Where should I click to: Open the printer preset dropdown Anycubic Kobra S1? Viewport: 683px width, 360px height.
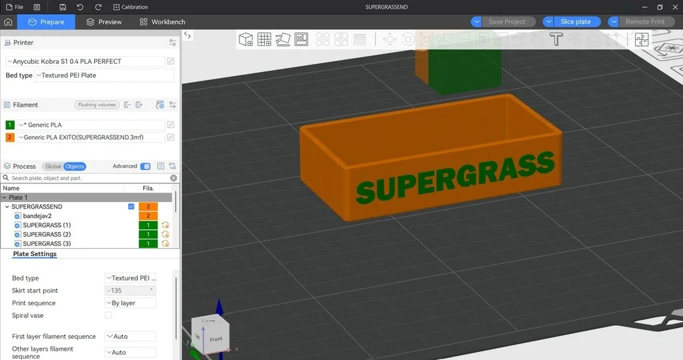click(85, 61)
